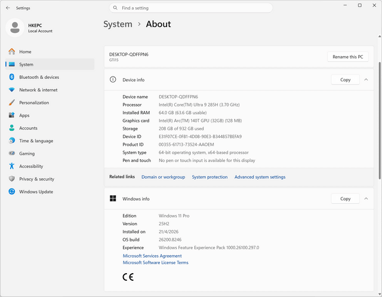Open the Windows Update sync icon
The image size is (382, 297).
coord(12,191)
